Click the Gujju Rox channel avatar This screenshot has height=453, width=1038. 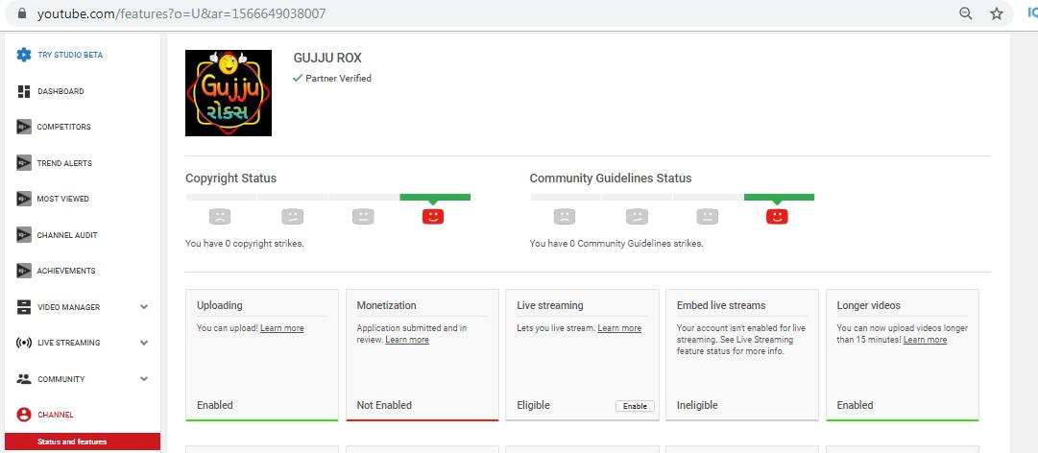point(229,93)
